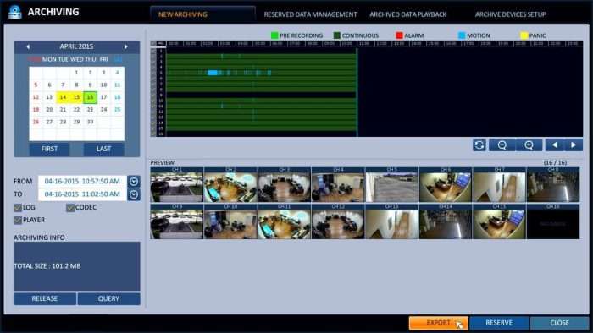The width and height of the screenshot is (593, 333).
Task: Select CH 10 preview thumbnail
Action: [230, 221]
